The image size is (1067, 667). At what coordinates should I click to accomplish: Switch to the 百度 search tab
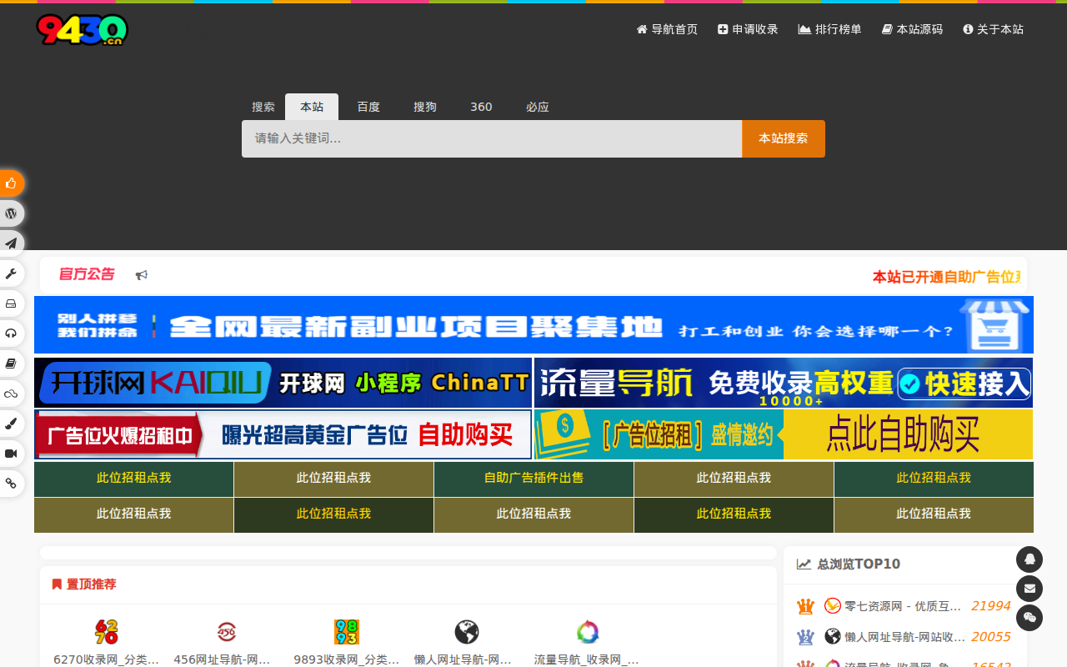pyautogui.click(x=368, y=107)
